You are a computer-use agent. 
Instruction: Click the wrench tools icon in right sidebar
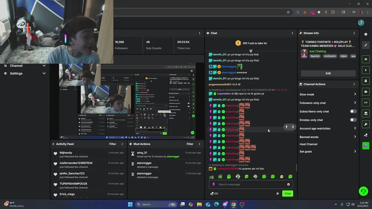366,124
